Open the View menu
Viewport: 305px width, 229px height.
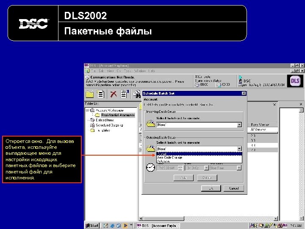110,71
